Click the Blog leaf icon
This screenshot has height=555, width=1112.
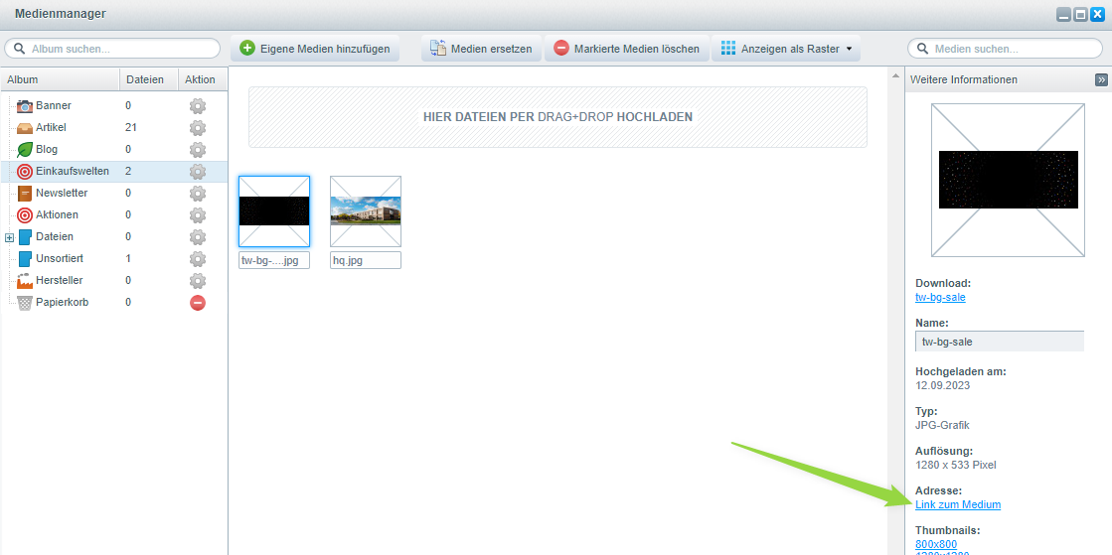[25, 150]
